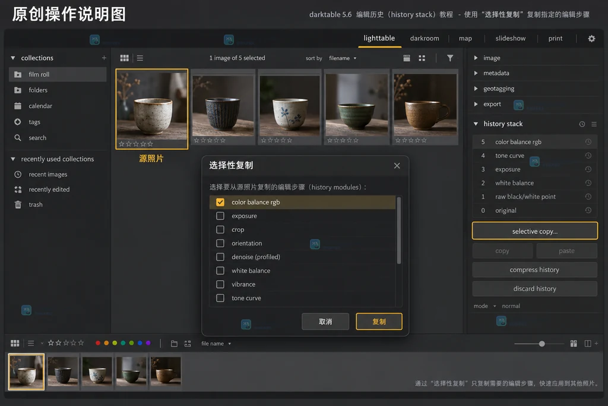This screenshot has height=406, width=608.
Task: Check the tone curve checkbox in dialog
Action: [x=220, y=298]
